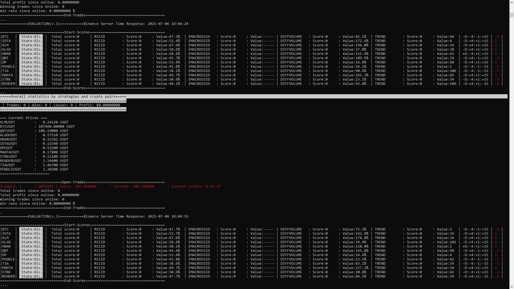
Task: Click DIFFVOLUME 'Value:92.8%' in RENDER row
Action: 354,84
